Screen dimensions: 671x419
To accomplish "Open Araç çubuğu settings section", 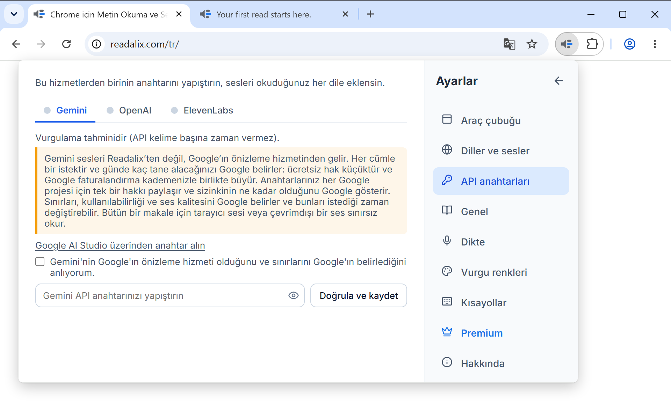I will [x=501, y=120].
